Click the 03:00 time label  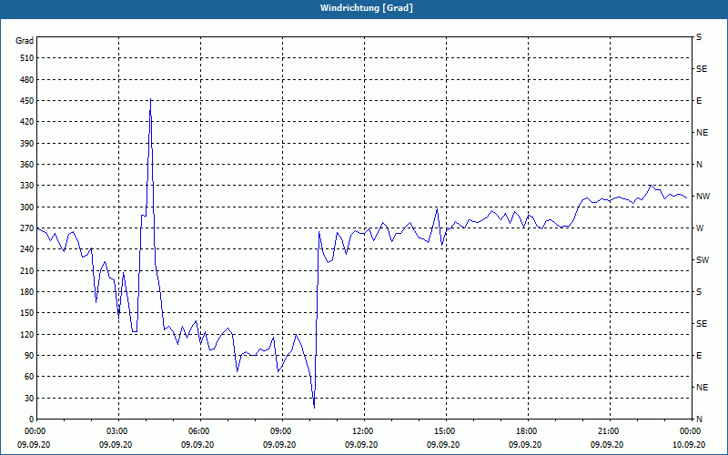(x=119, y=431)
